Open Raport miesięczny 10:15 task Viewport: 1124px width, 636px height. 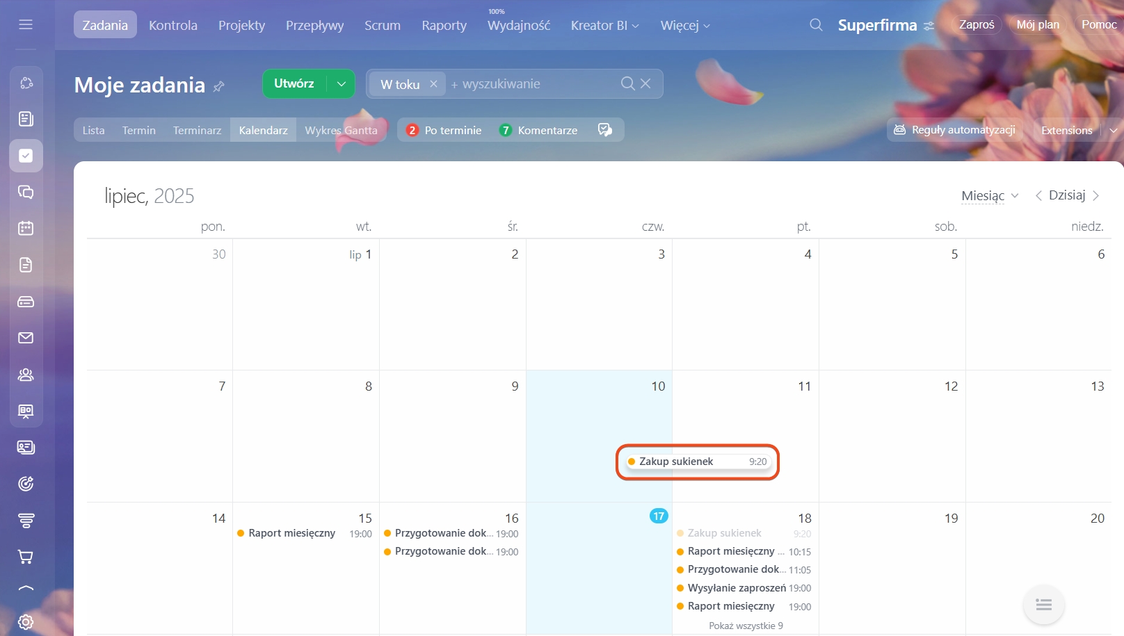[744, 551]
